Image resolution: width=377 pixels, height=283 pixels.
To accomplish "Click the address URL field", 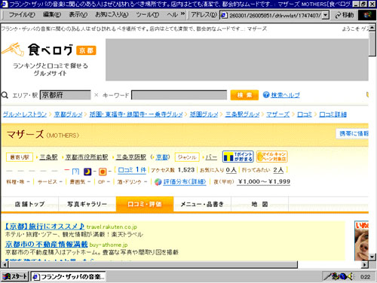I will click(274, 16).
